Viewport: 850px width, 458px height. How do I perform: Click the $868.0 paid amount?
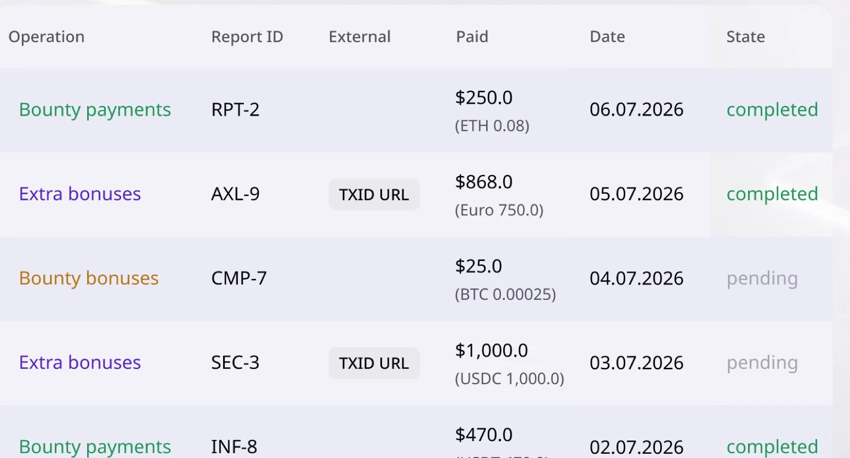tap(484, 182)
